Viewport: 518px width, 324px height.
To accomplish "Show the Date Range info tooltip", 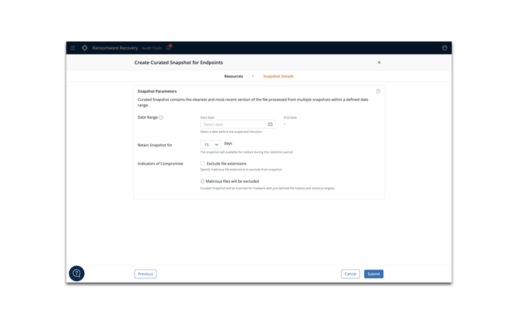I will pos(161,118).
